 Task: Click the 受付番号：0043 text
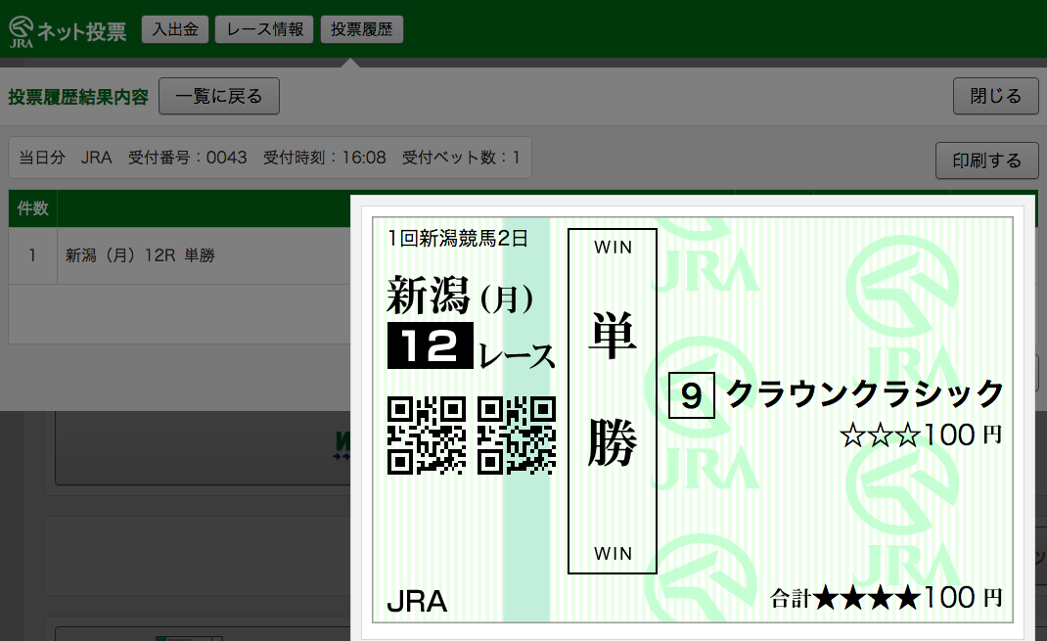coord(188,158)
